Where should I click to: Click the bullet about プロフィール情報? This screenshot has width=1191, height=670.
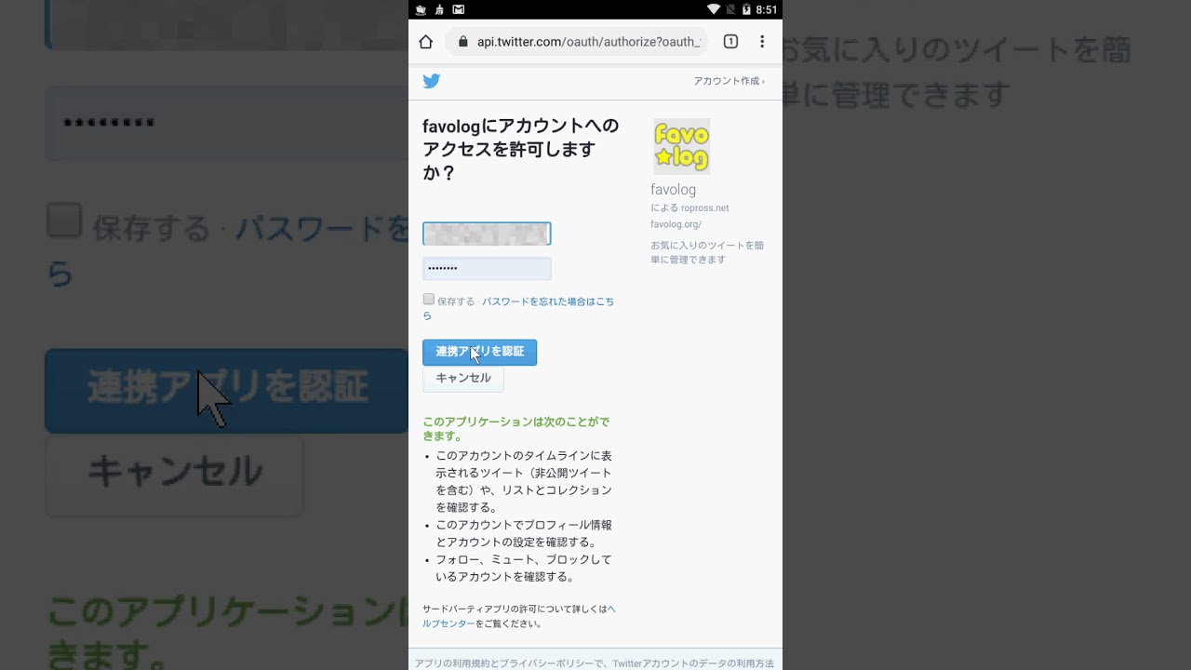point(524,534)
